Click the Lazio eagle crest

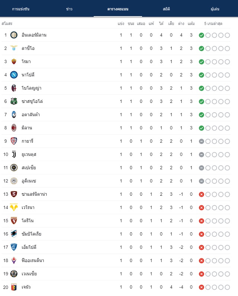pyautogui.click(x=14, y=48)
